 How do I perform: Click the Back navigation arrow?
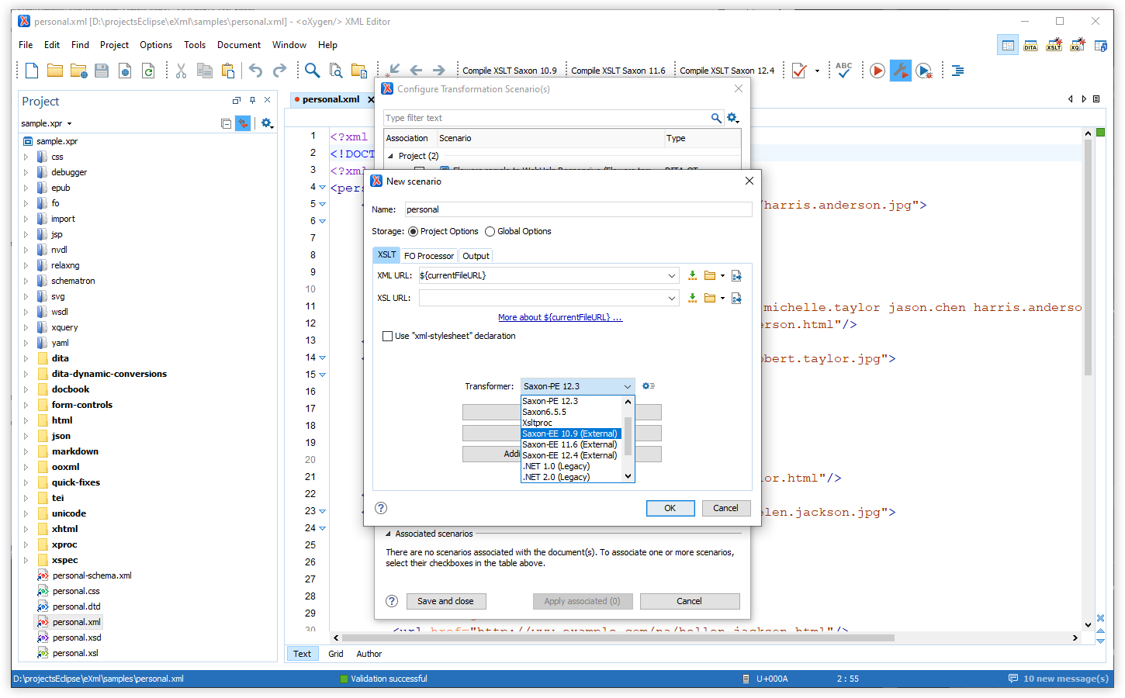tap(416, 71)
